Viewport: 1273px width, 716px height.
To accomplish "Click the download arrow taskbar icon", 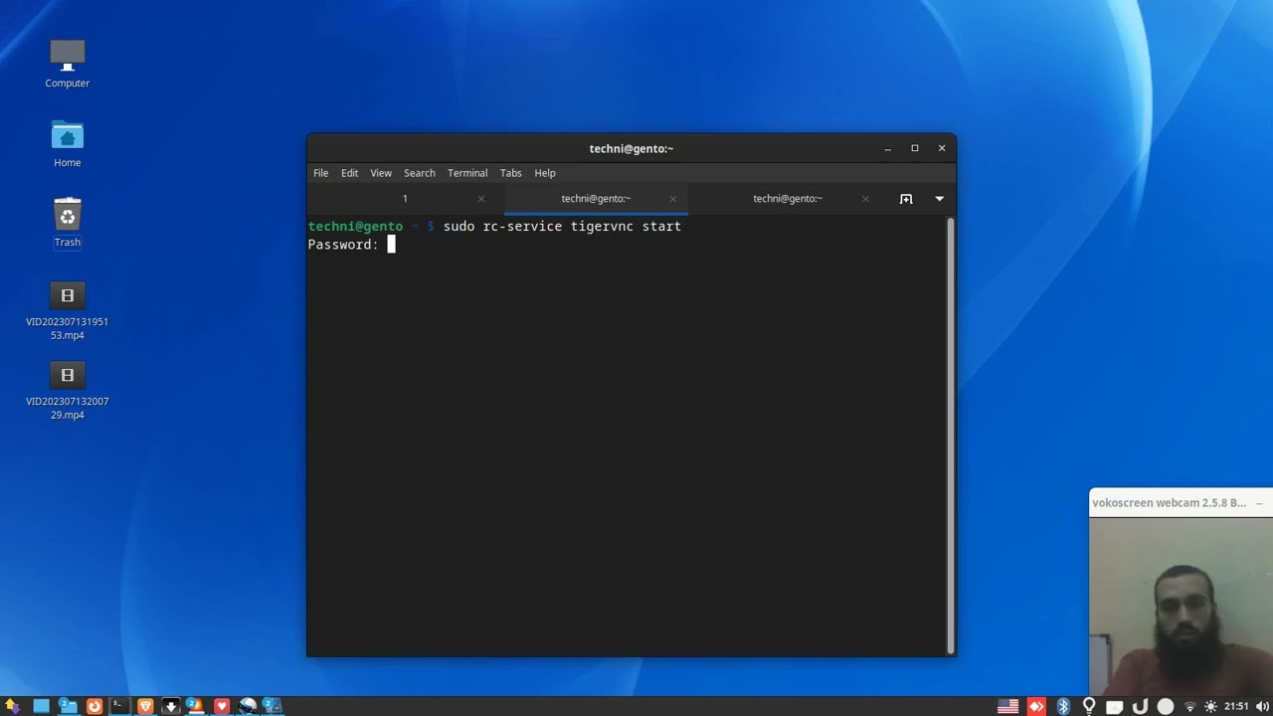I will [171, 706].
